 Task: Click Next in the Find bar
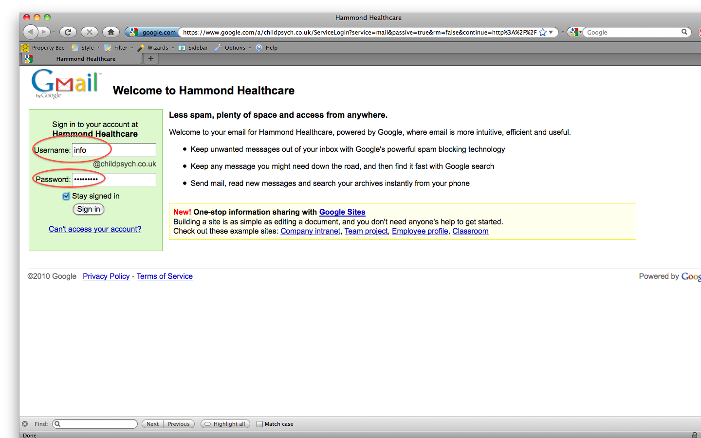(x=152, y=424)
